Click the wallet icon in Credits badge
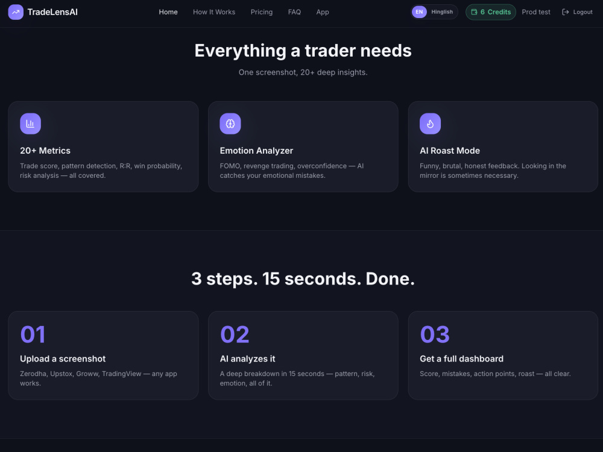Image resolution: width=603 pixels, height=452 pixels. click(x=474, y=12)
